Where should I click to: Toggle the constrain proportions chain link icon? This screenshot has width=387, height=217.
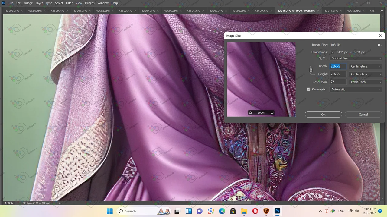311,70
